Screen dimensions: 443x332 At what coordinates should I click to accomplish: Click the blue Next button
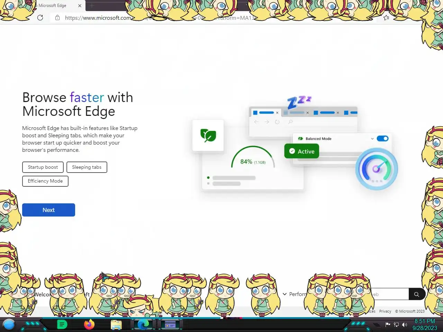(48, 210)
